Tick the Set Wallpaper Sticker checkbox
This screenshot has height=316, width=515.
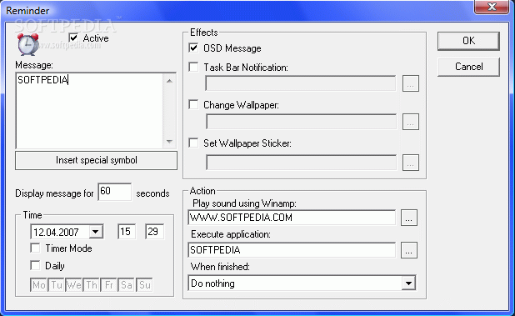tap(194, 143)
